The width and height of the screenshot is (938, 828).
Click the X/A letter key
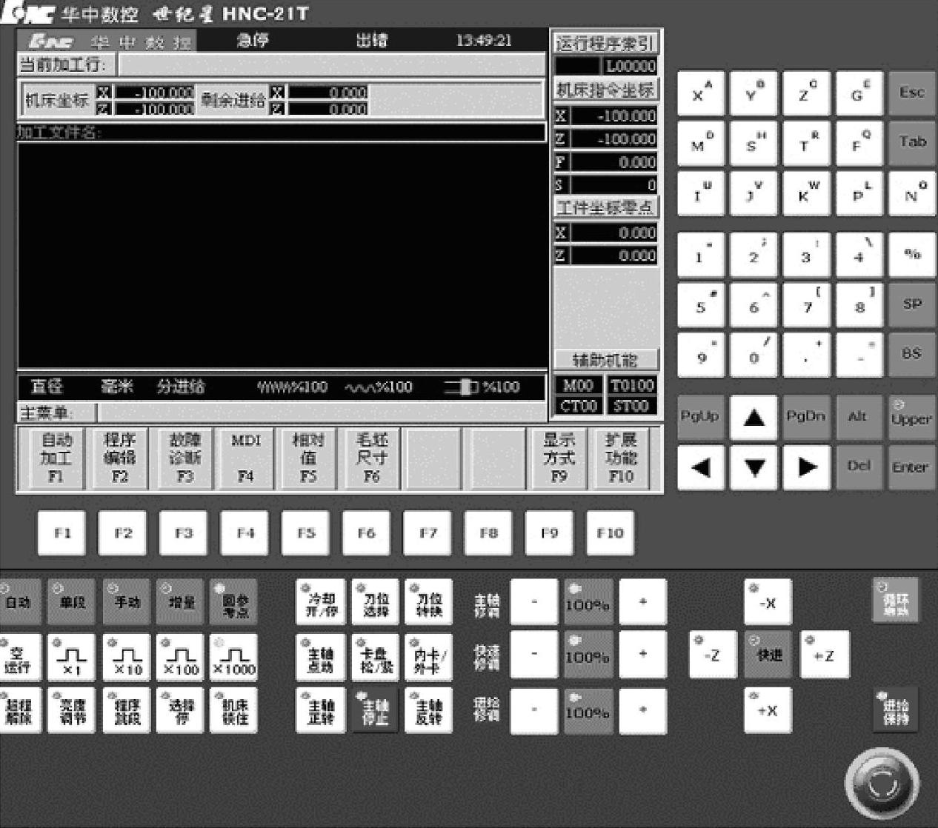(700, 93)
